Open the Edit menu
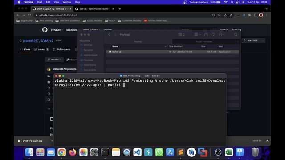 (48, 2)
